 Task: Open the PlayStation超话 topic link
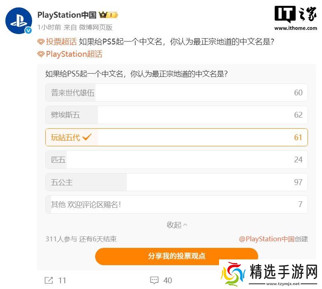74,54
